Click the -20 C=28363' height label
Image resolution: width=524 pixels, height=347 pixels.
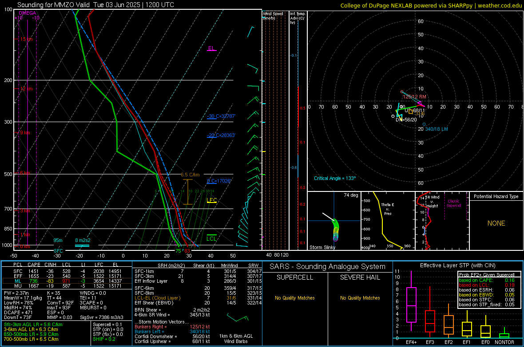click(x=221, y=135)
